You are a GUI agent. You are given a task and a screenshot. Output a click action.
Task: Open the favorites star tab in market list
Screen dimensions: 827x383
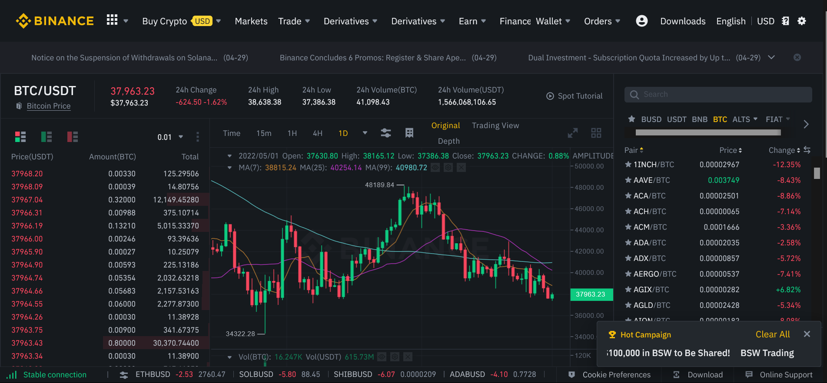tap(632, 119)
